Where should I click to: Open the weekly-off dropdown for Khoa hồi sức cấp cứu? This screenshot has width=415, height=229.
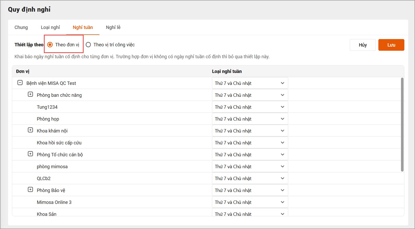(x=250, y=143)
